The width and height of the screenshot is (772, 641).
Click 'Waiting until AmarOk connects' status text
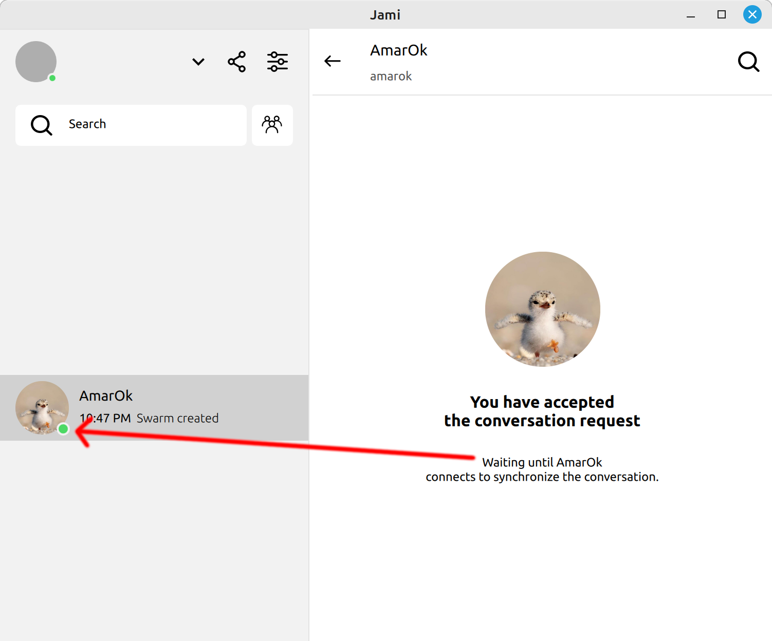coord(542,469)
